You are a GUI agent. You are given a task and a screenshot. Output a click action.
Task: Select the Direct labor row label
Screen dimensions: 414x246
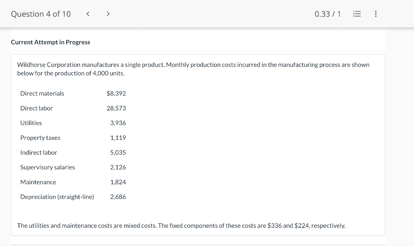[37, 108]
